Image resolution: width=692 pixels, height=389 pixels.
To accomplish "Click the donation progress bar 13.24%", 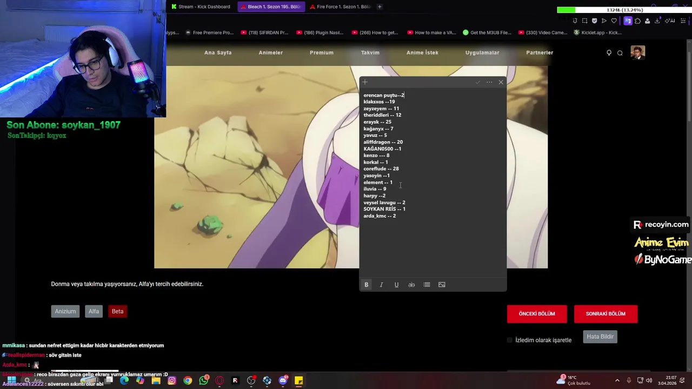I will [624, 10].
